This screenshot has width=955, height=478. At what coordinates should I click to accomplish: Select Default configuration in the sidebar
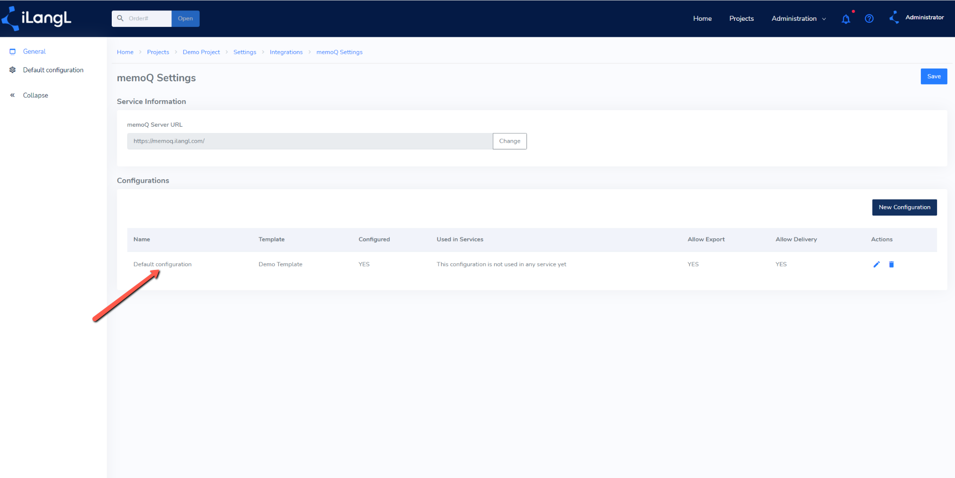coord(53,70)
